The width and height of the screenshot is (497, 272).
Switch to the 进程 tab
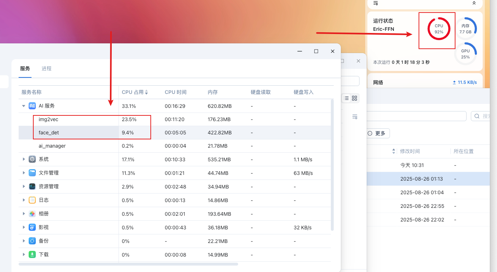[47, 68]
